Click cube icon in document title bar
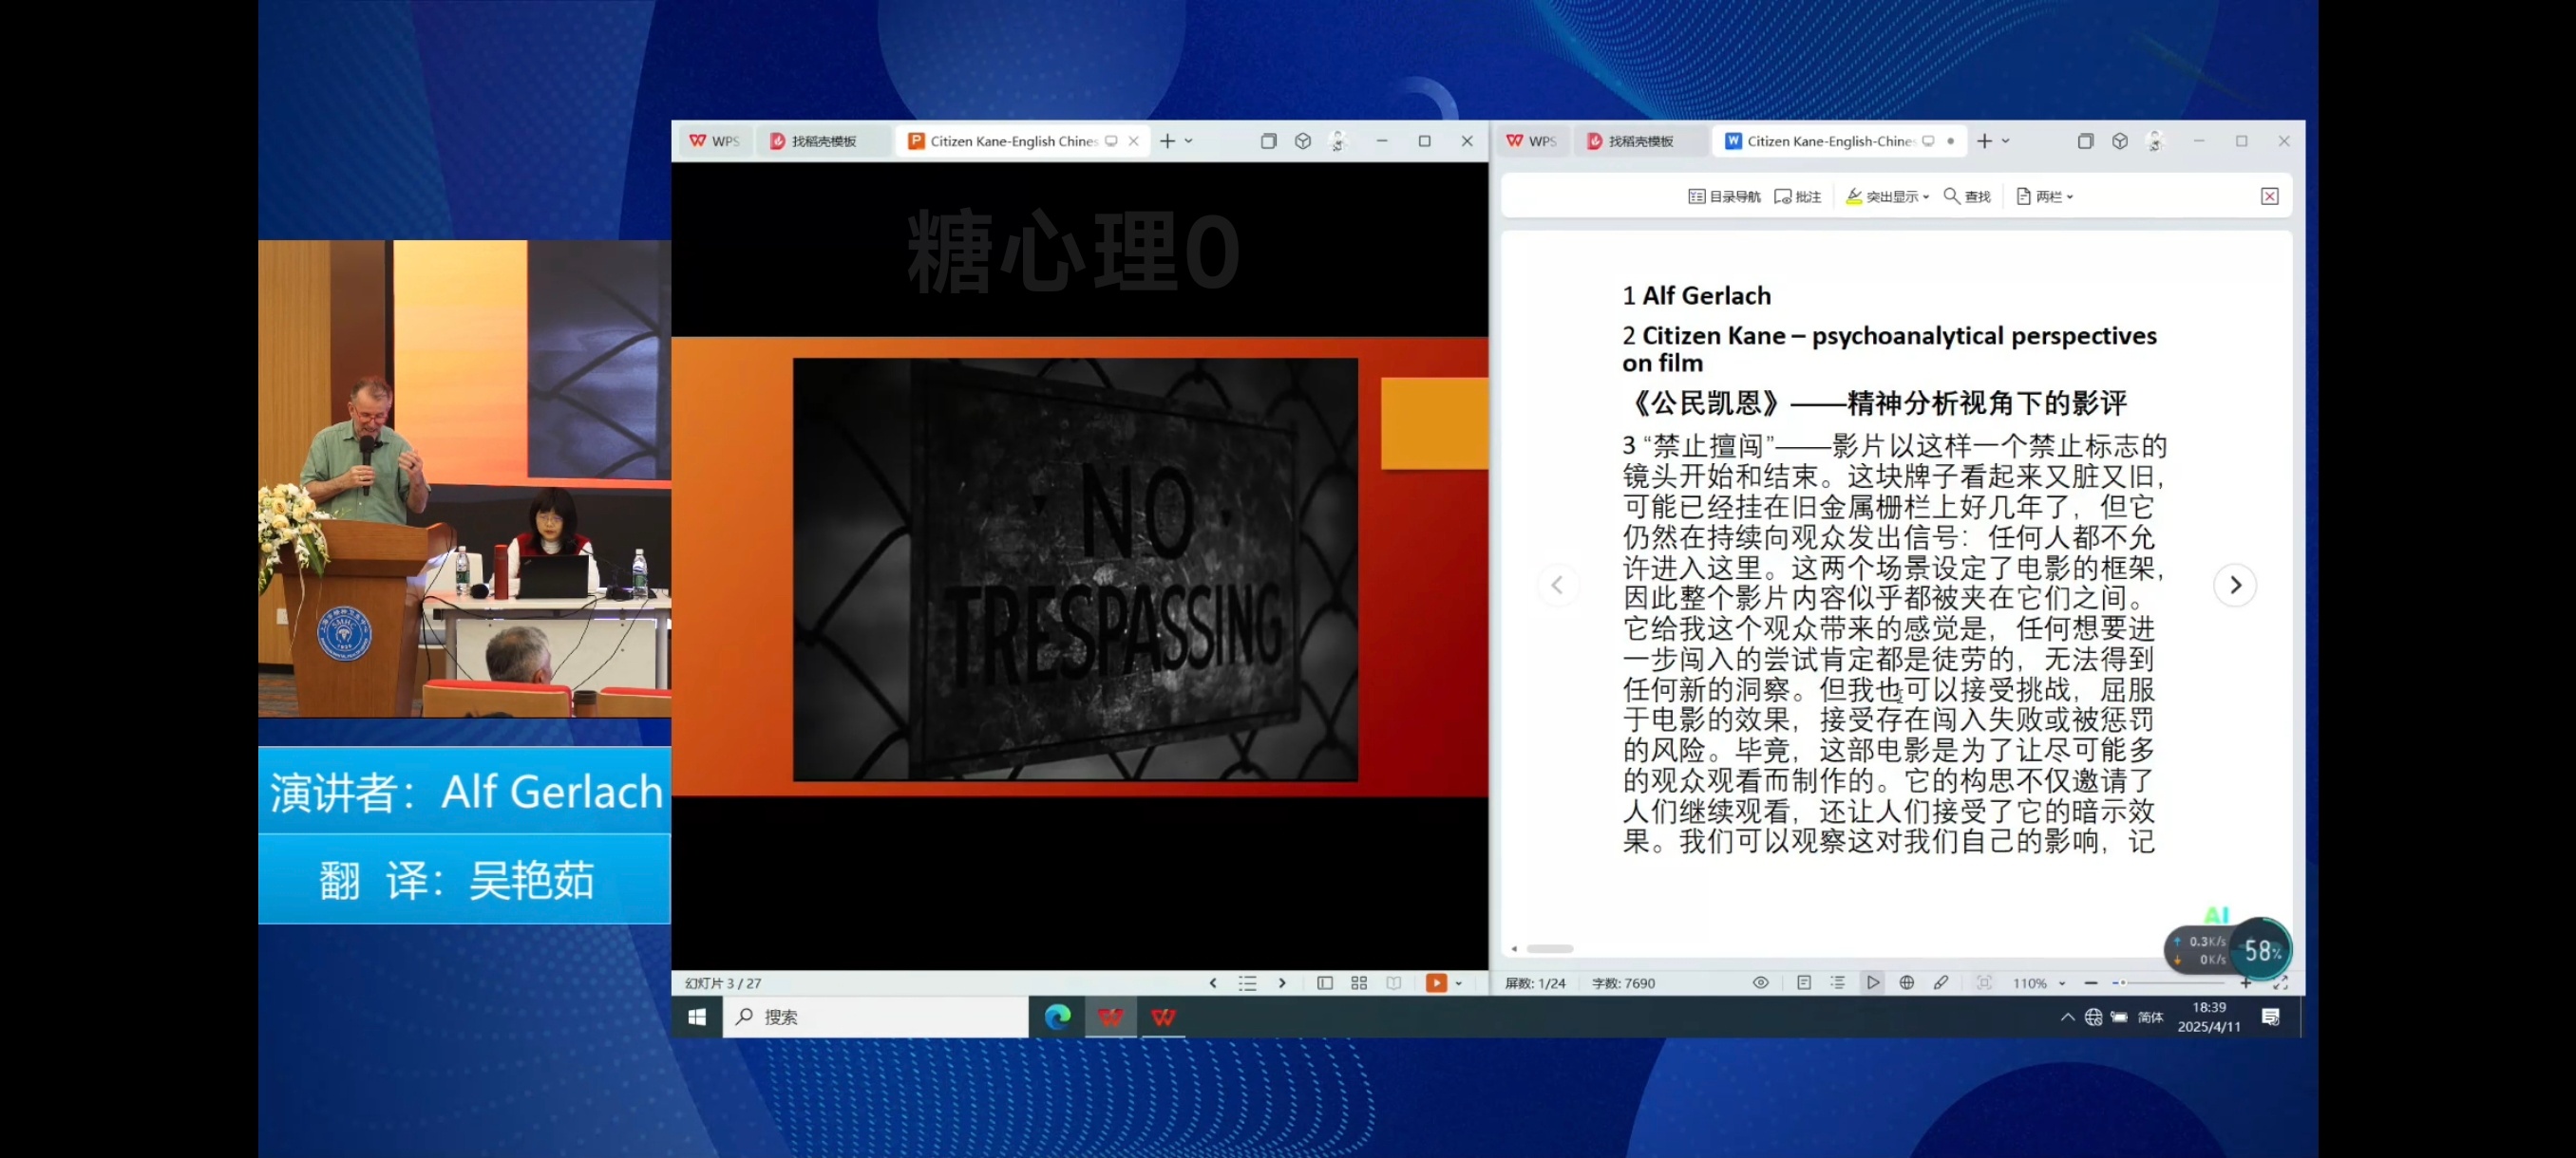The height and width of the screenshot is (1158, 2576). click(x=2120, y=141)
